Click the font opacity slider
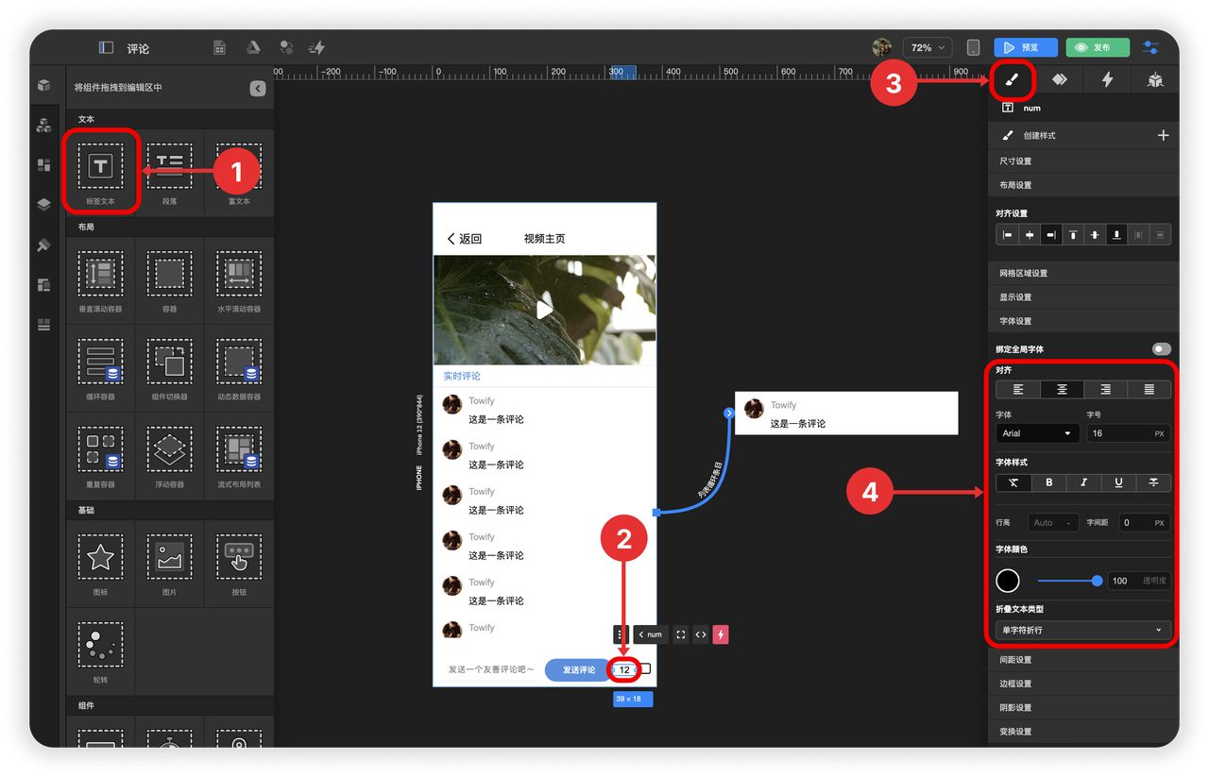This screenshot has width=1209, height=777. click(1069, 581)
